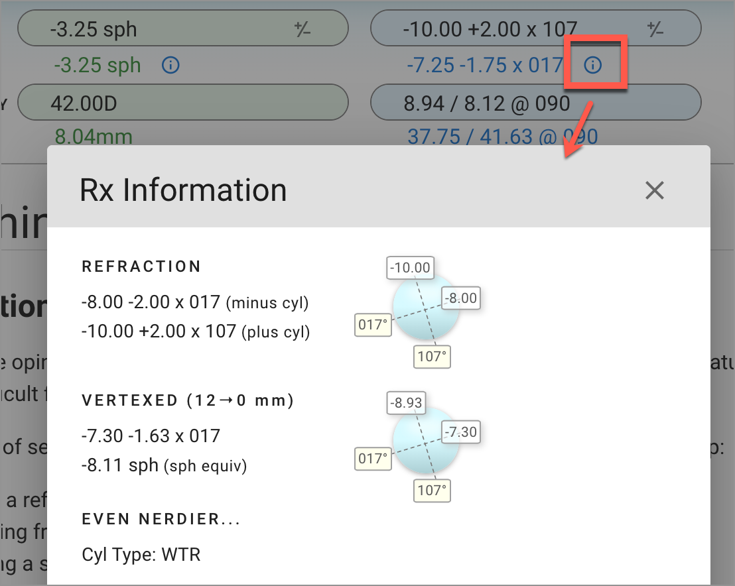Click the -8.00 label on the Refraction diagram
Screen dimensions: 735x586
coord(460,298)
